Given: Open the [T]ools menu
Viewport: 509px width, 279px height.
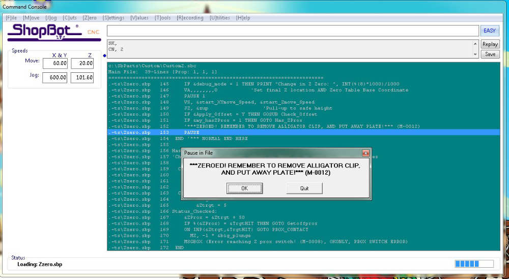Looking at the screenshot, I should pos(163,18).
